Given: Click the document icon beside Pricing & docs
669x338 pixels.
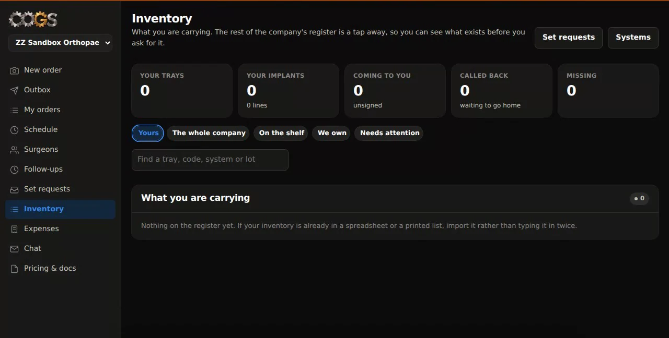Looking at the screenshot, I should pyautogui.click(x=15, y=269).
